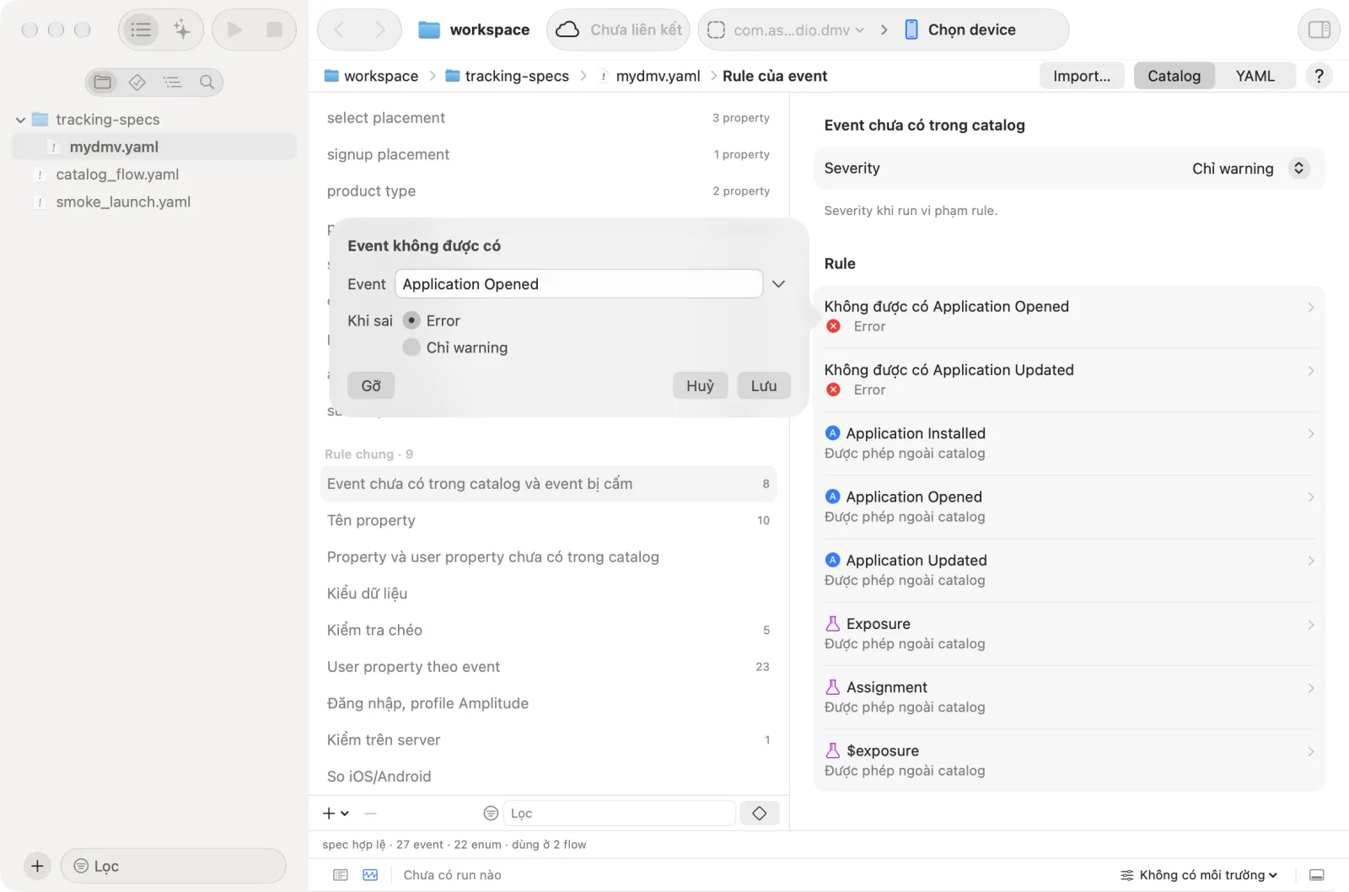Select the folder view icon in sidebar
The height and width of the screenshot is (892, 1349).
click(x=103, y=82)
